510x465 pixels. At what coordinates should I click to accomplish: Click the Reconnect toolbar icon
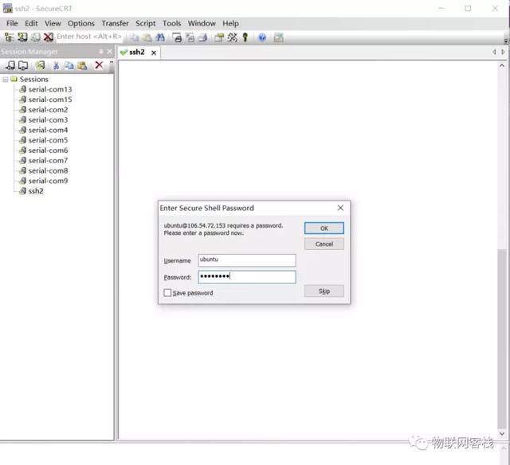35,37
